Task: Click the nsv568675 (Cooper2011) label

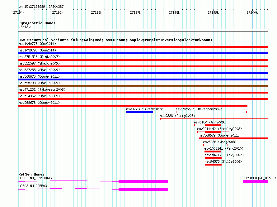Action: coord(39,76)
